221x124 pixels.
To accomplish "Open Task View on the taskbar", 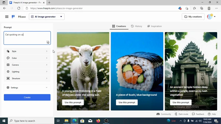I will [x=58, y=121].
